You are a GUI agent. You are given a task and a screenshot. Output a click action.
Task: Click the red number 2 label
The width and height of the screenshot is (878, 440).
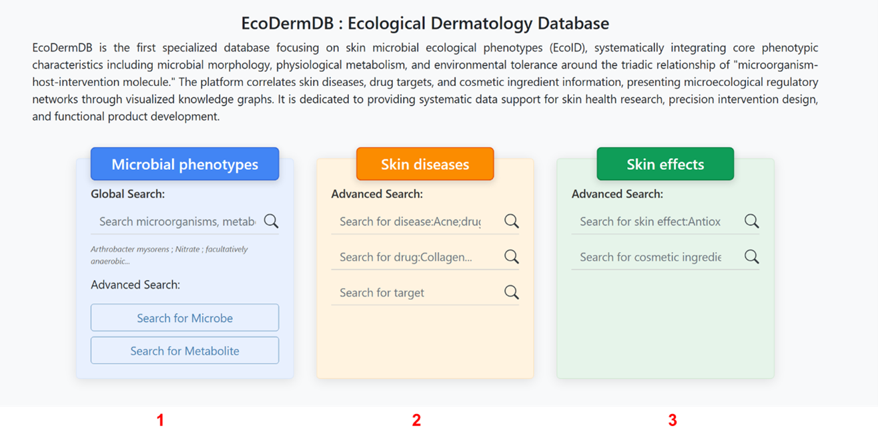click(x=416, y=420)
